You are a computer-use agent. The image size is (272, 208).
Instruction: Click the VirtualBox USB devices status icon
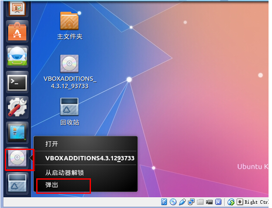(x=182, y=202)
